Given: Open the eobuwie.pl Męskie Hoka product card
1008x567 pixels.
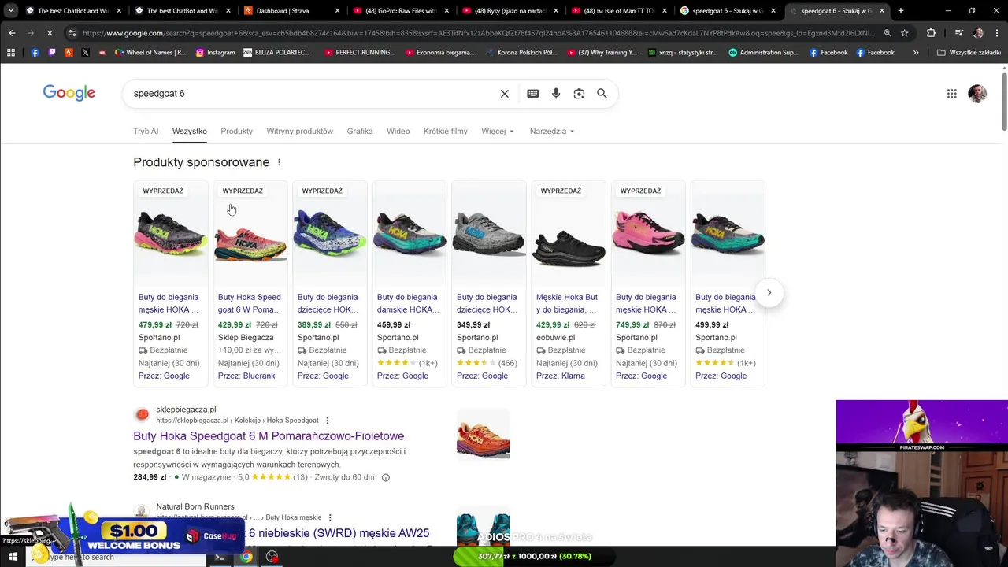Looking at the screenshot, I should (x=568, y=283).
